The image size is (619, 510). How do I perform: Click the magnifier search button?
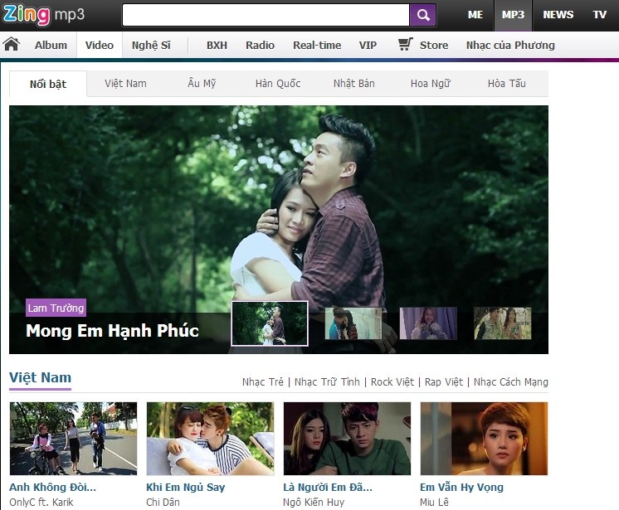coord(422,15)
